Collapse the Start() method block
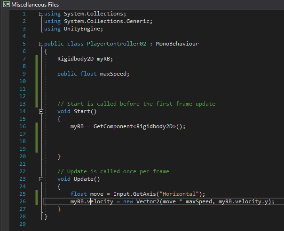This screenshot has width=284, height=231. tap(41, 111)
